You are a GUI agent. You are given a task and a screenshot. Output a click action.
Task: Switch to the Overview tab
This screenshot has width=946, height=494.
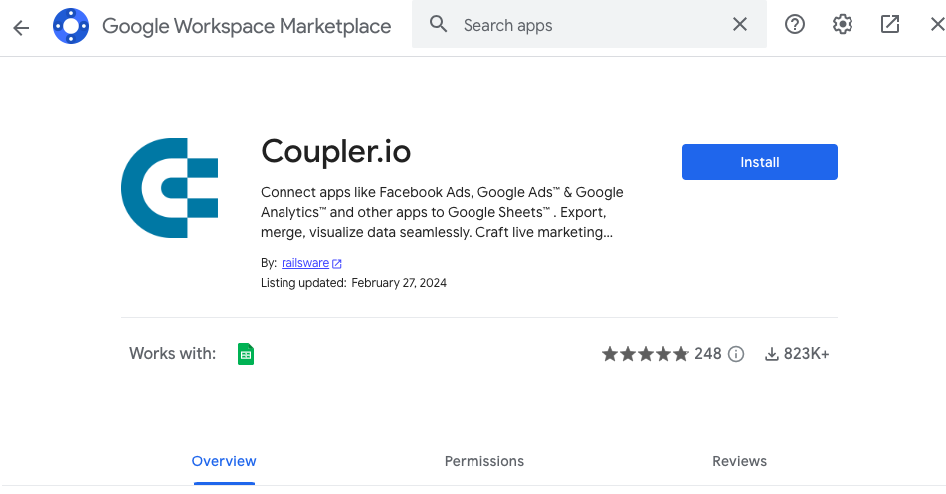click(224, 461)
